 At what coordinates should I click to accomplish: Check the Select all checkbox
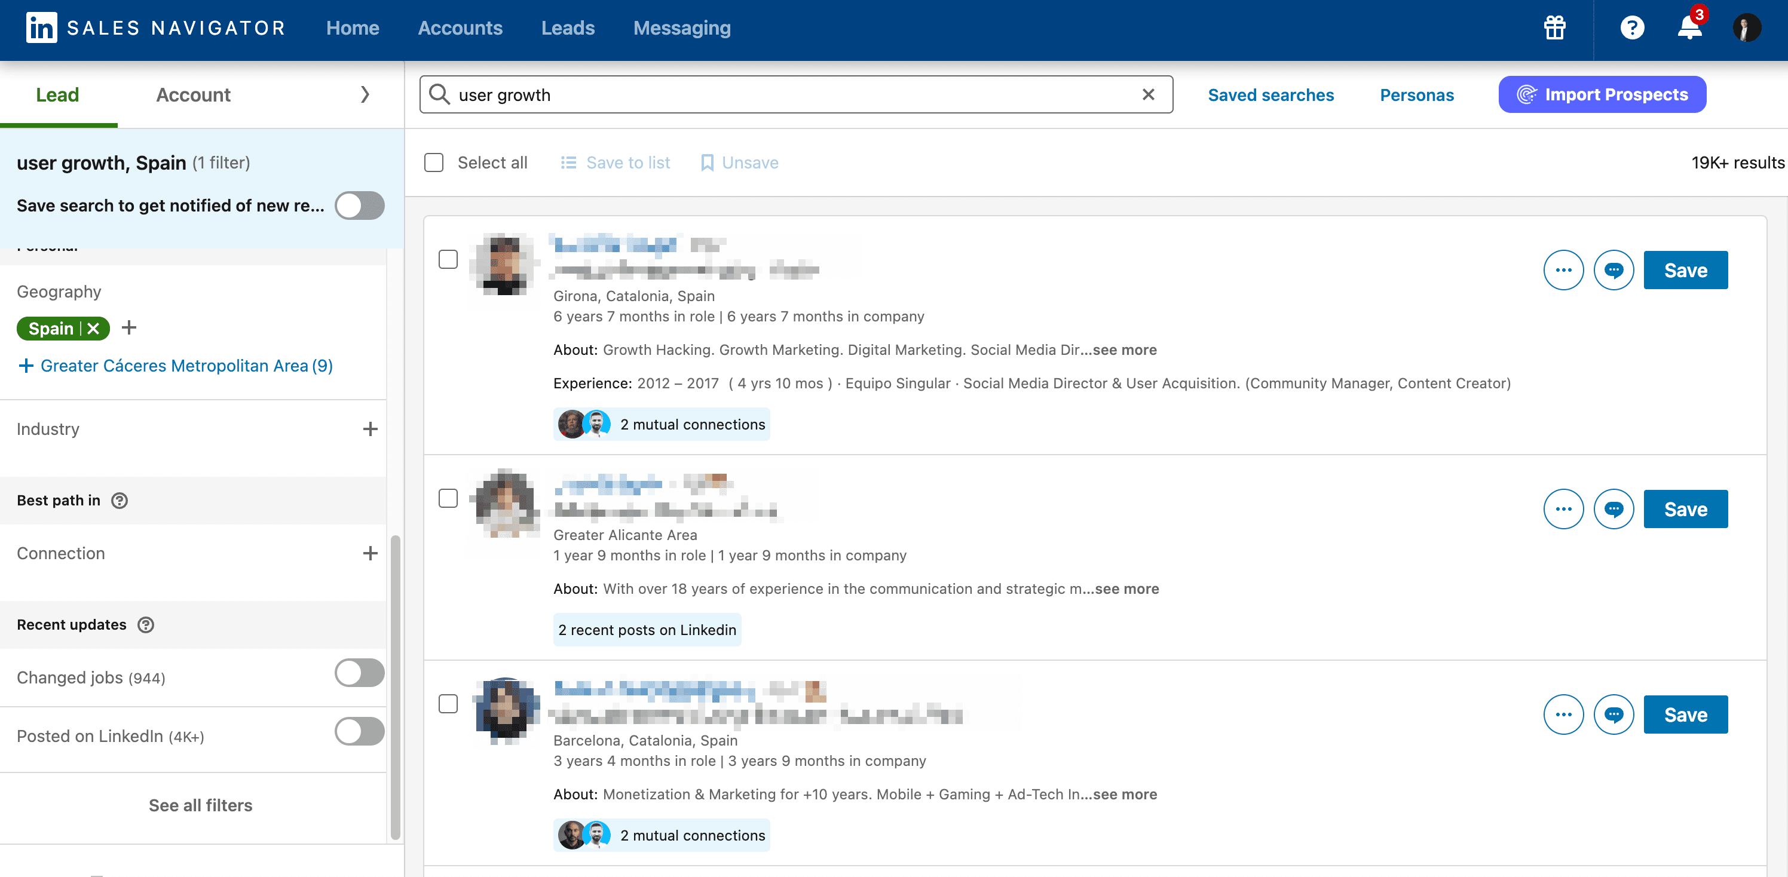[434, 162]
